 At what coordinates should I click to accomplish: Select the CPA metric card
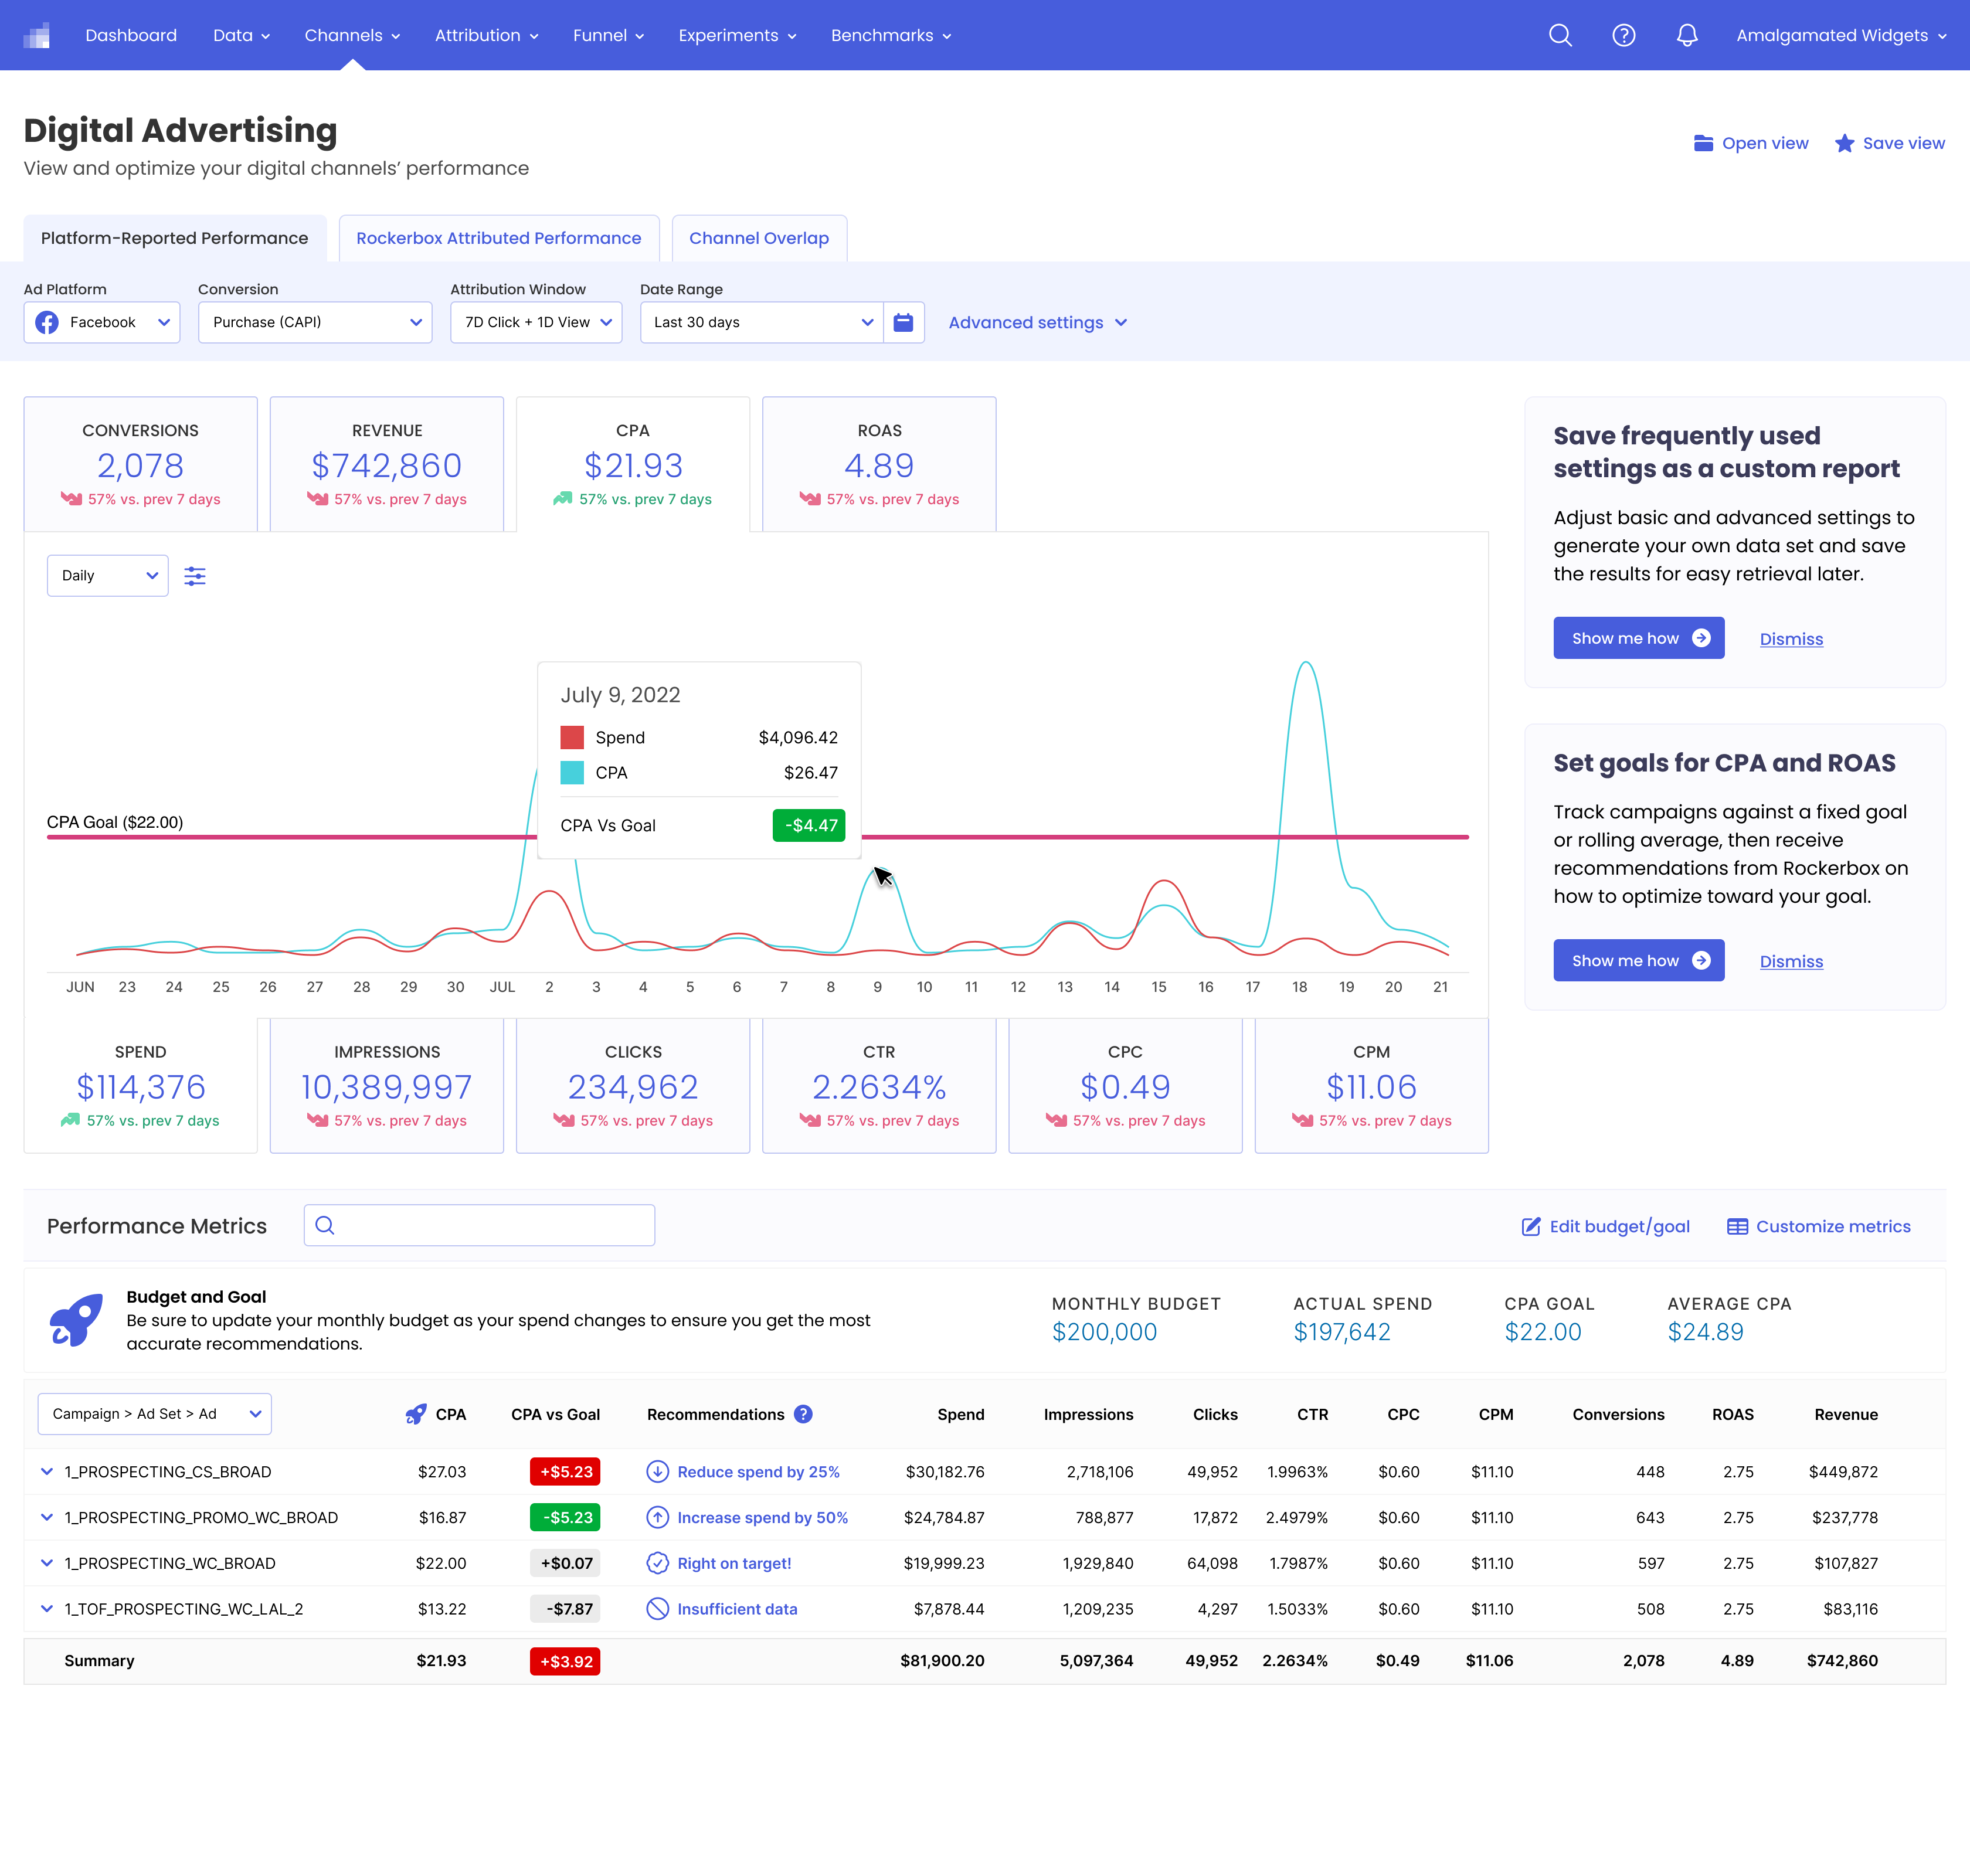(x=633, y=464)
